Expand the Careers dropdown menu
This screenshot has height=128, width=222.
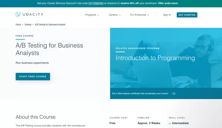[114, 15]
